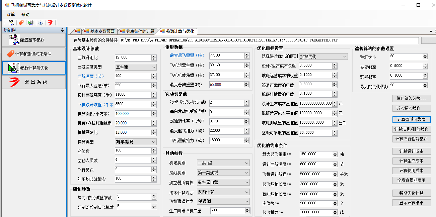Increase 种群大小 with the up spinner
Screen dimensions: 436x217
click(x=416, y=55)
